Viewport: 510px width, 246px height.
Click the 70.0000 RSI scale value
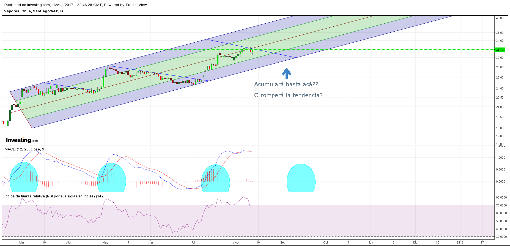click(501, 205)
